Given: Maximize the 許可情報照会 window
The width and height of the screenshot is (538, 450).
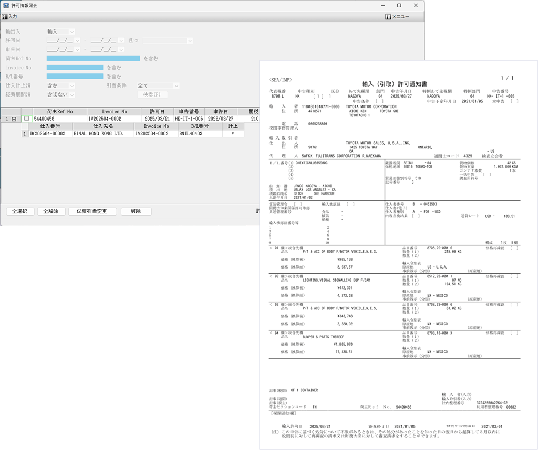Looking at the screenshot, I should pos(399,5).
